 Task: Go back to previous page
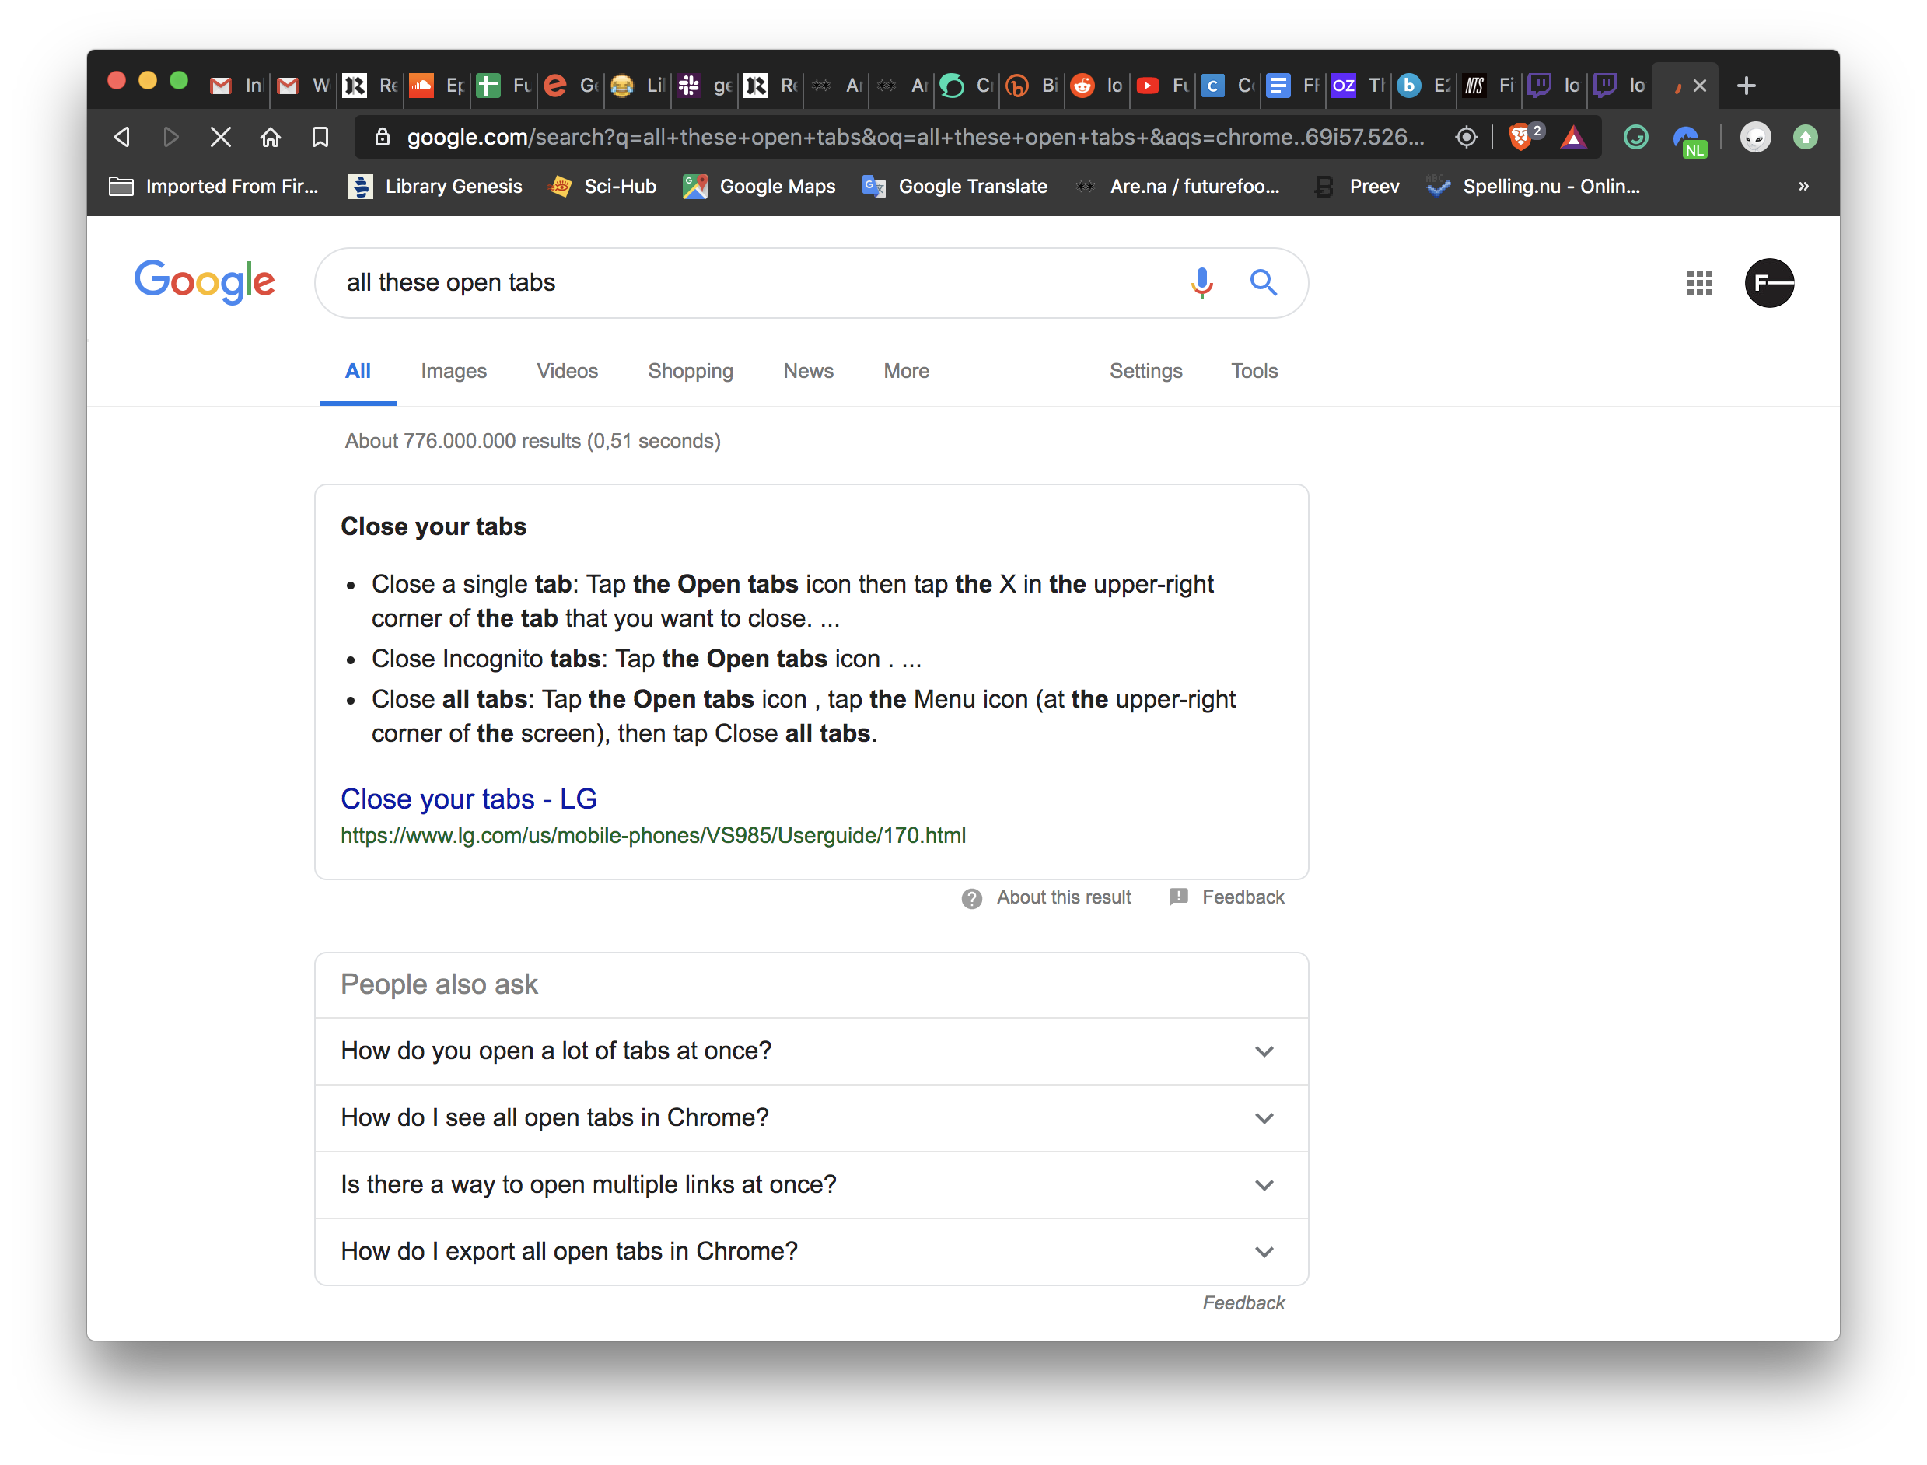[122, 137]
